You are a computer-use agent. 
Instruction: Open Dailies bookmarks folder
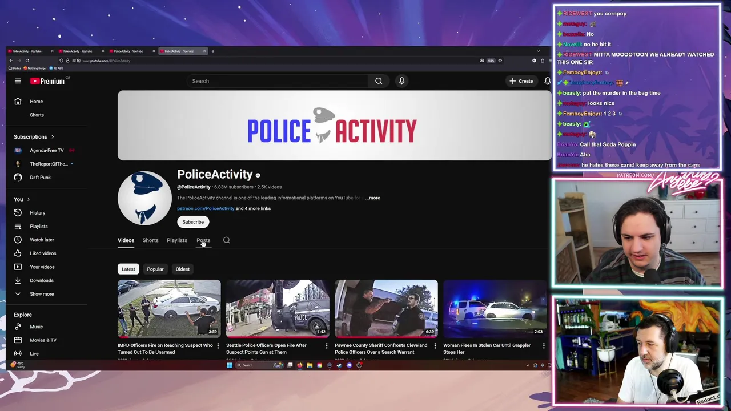click(x=15, y=68)
